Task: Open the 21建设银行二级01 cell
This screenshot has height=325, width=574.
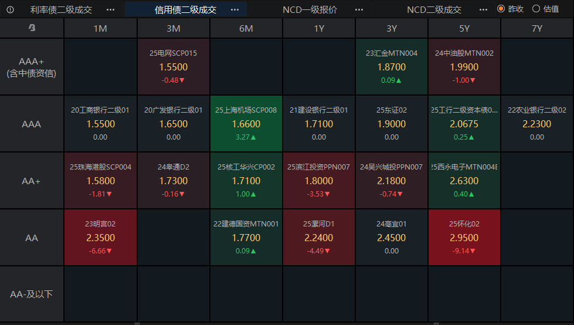Action: (319, 124)
